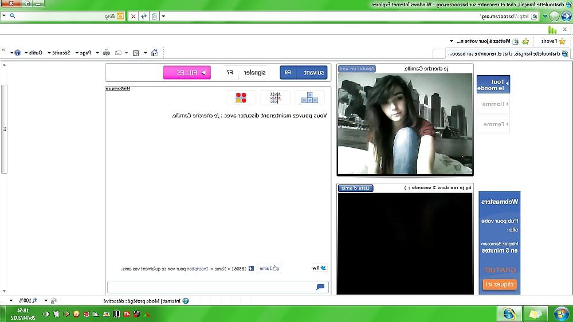Open the search provider dropdown arrow
The image size is (573, 322).
coord(4,15)
